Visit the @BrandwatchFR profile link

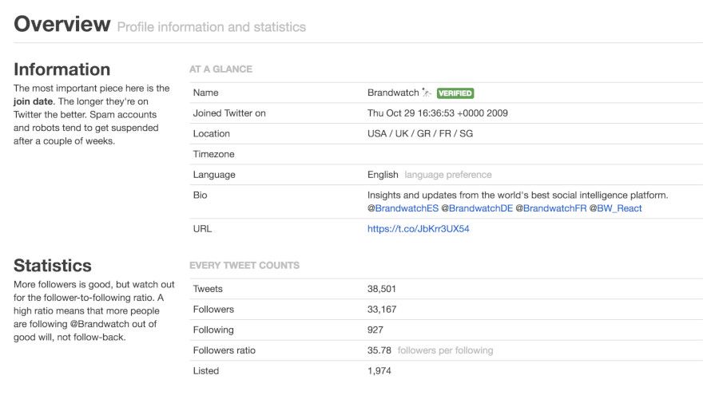coord(550,208)
